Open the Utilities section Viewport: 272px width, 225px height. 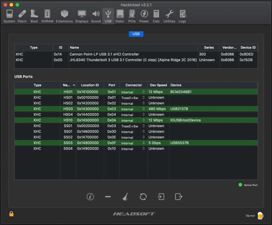(x=169, y=16)
